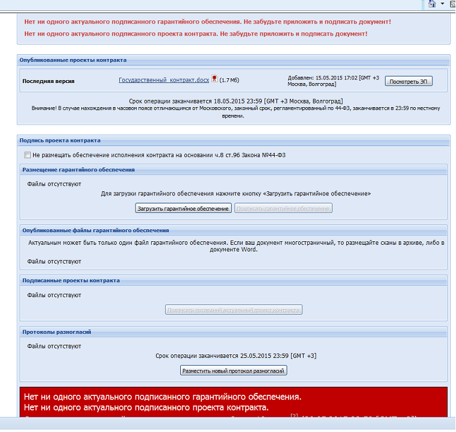
Task: Click the red banner's missing guarantee message
Action: (161, 397)
